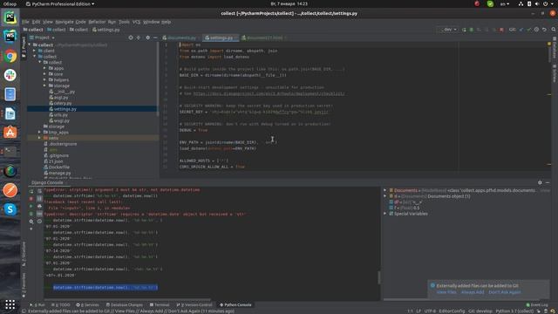
Task: Click the Git commit checkmark icon
Action: pos(529,30)
